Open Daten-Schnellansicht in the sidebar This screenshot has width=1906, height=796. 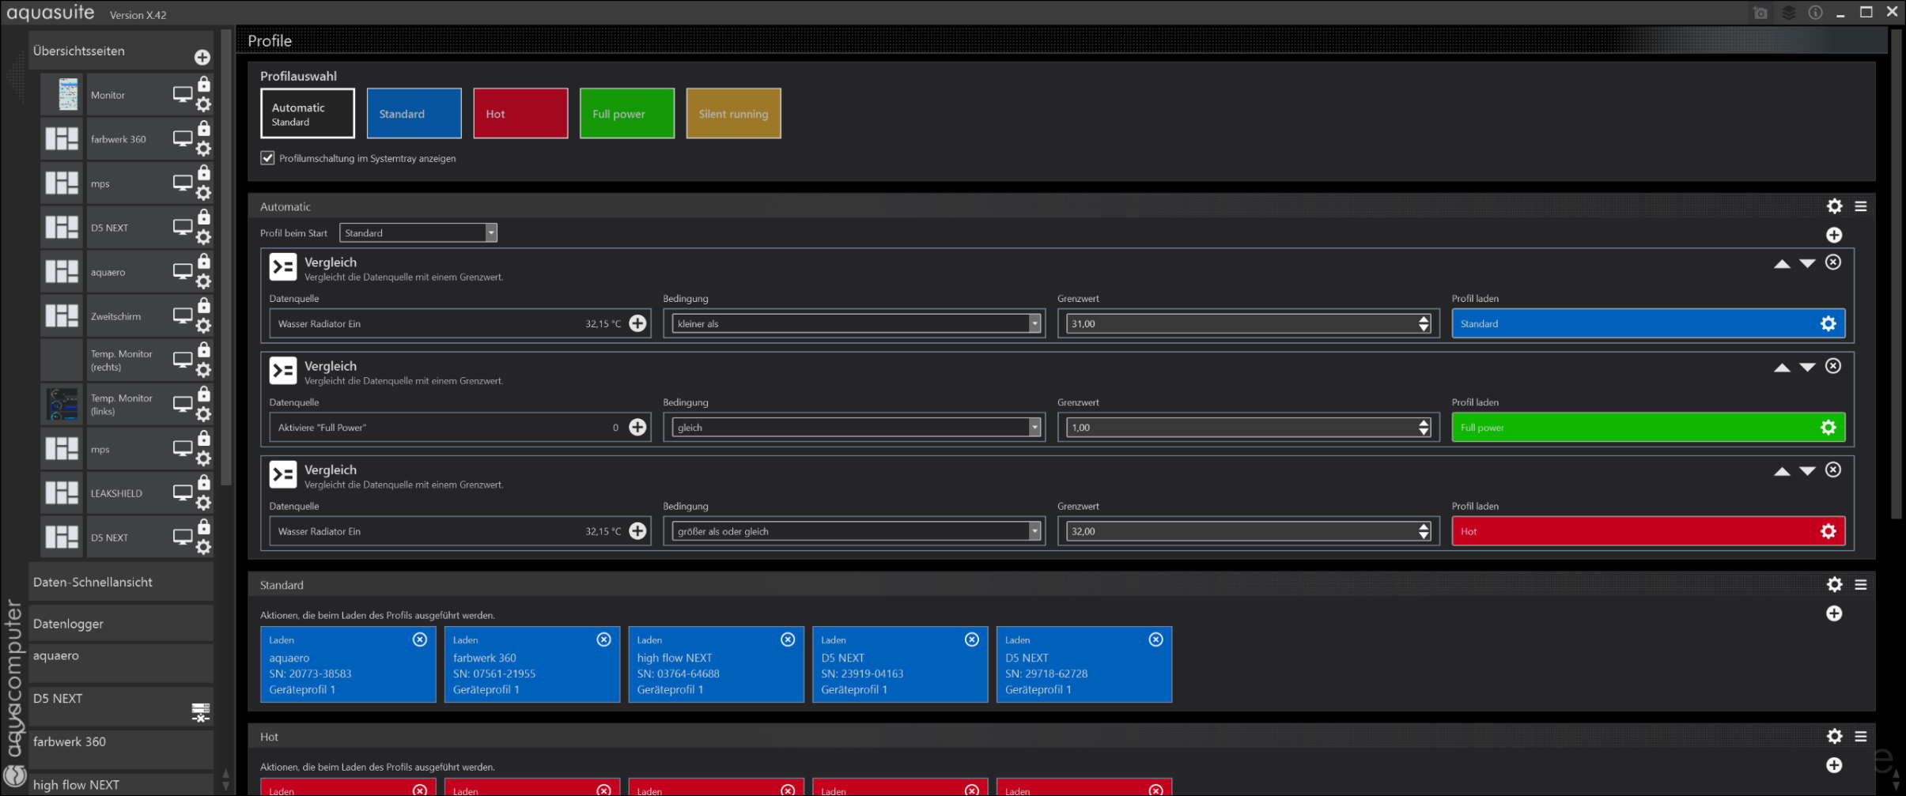click(121, 582)
